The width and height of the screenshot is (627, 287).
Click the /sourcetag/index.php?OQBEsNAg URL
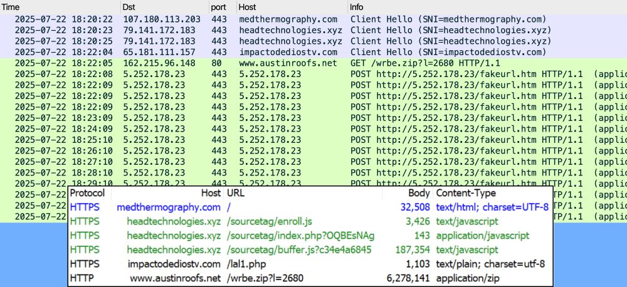[x=301, y=236]
